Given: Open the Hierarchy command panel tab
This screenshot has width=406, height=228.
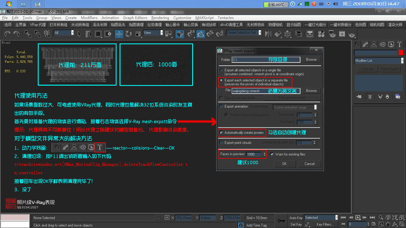Looking at the screenshot, I should [374, 45].
